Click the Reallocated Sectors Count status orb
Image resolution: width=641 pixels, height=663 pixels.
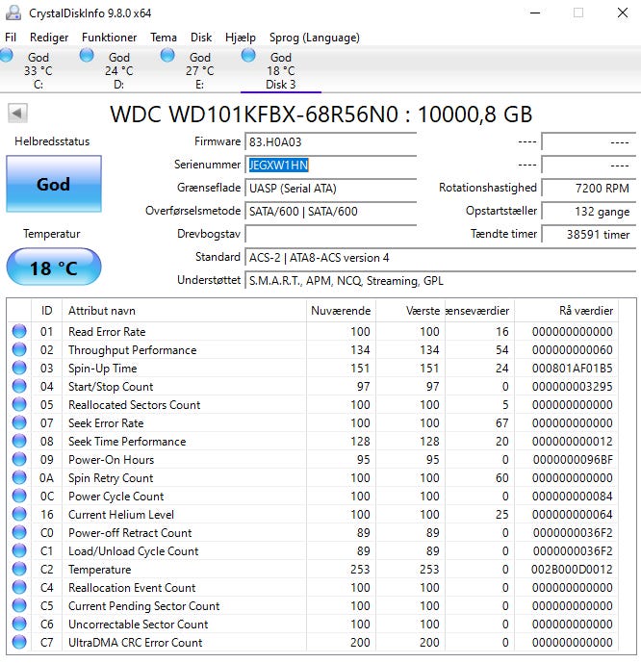click(19, 405)
